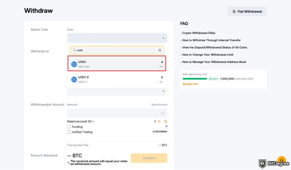The width and height of the screenshot is (291, 170).
Task: Click the search magnifier icon
Action: [75, 50]
